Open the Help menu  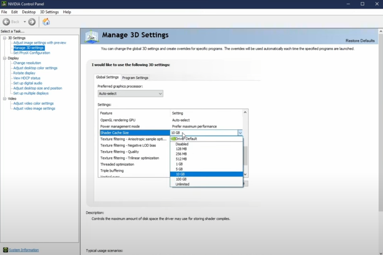tap(67, 12)
